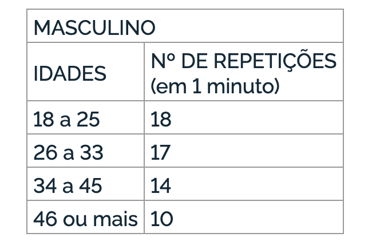Click the Nº DE REPETIÇÕES header text
The width and height of the screenshot is (380, 245).
click(x=243, y=61)
